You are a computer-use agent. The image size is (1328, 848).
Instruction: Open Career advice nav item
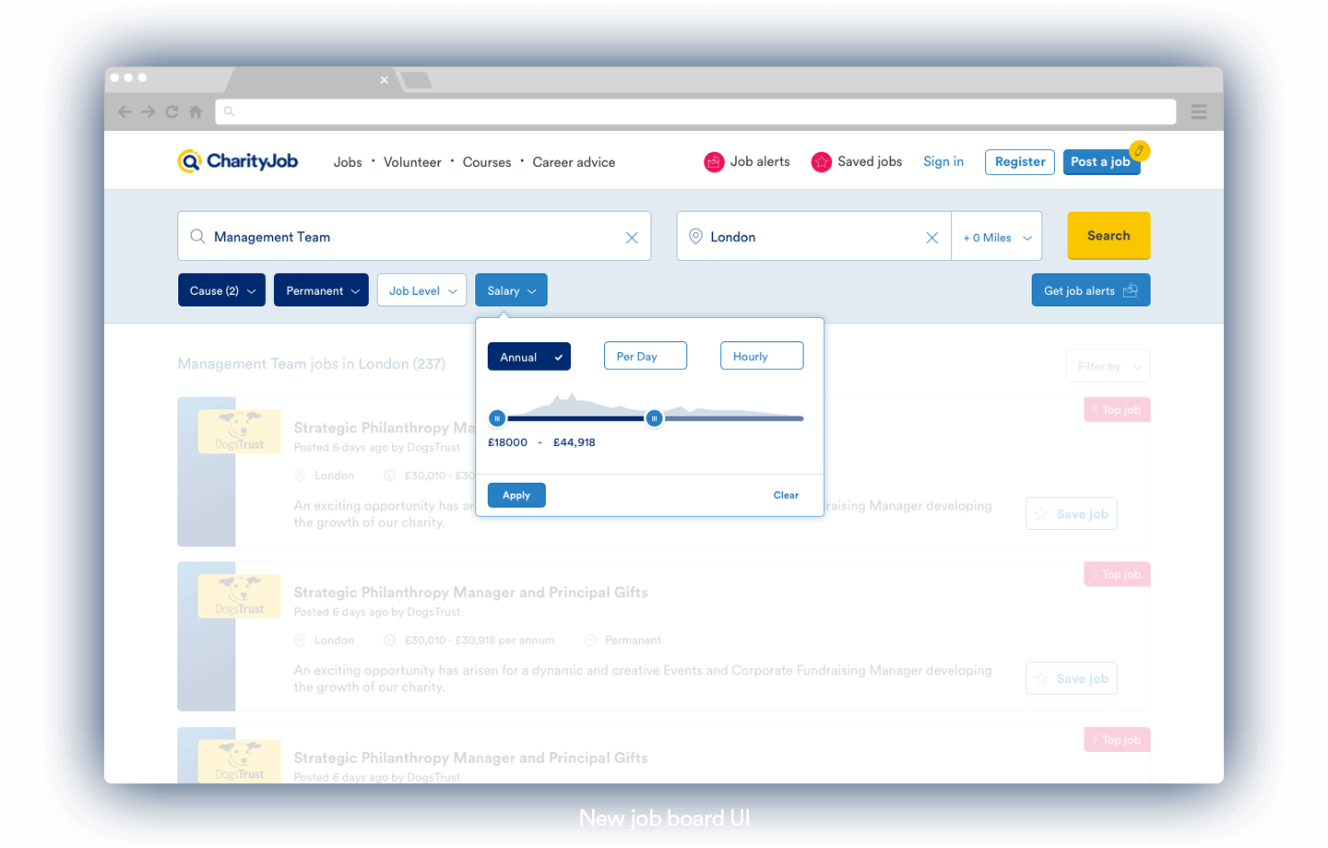[x=574, y=162]
